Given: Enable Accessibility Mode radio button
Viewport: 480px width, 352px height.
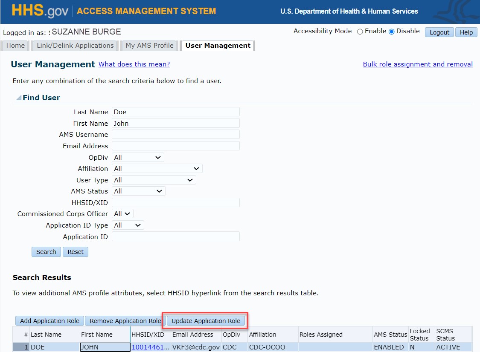Looking at the screenshot, I should 360,32.
